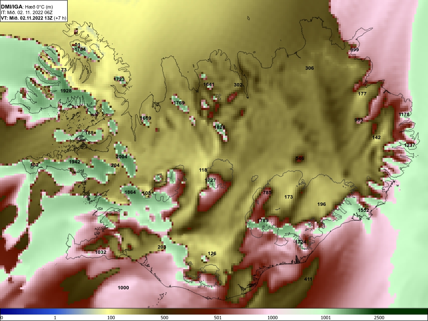Click the map value 51

coord(77,45)
